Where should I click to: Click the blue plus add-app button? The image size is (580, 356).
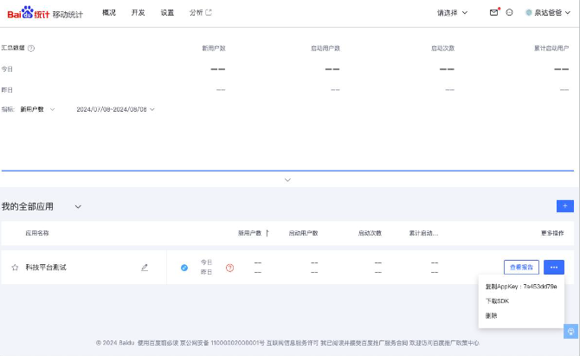pyautogui.click(x=564, y=206)
